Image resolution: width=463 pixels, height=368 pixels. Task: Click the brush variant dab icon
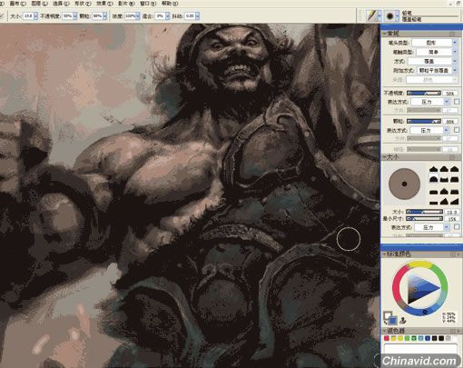389,16
